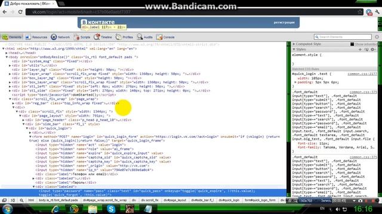Open Skype from the taskbar
This screenshot has width=382, height=214.
(111, 209)
